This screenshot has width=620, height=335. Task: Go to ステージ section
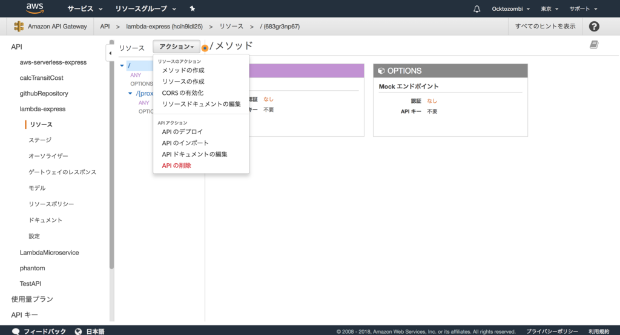pos(40,140)
